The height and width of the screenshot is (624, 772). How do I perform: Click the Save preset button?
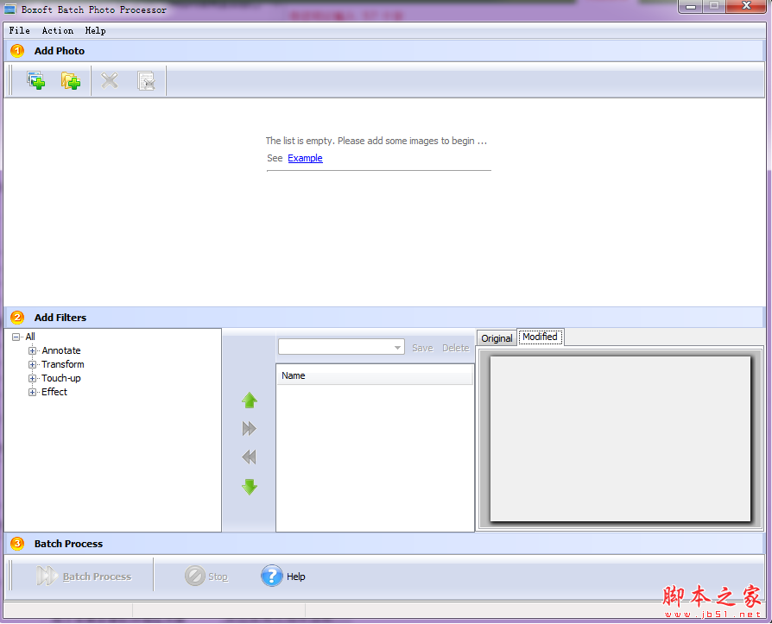(422, 348)
